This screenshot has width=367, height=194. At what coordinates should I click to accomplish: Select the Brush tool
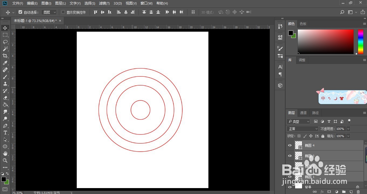coord(5,77)
